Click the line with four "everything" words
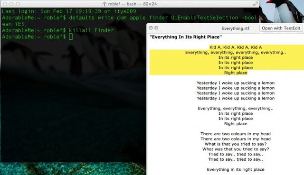 [x=236, y=53]
